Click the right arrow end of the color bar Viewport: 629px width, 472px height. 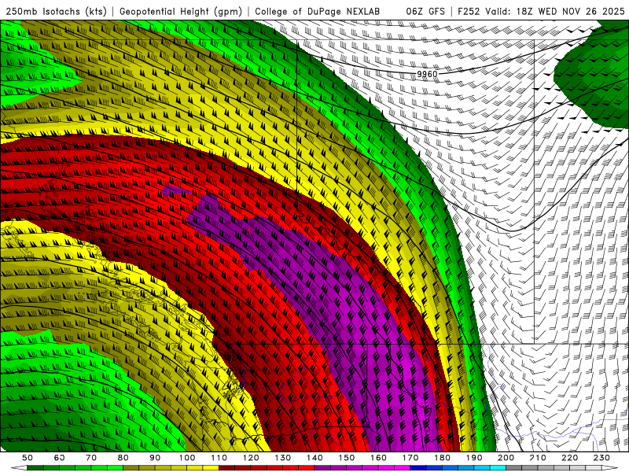610,468
